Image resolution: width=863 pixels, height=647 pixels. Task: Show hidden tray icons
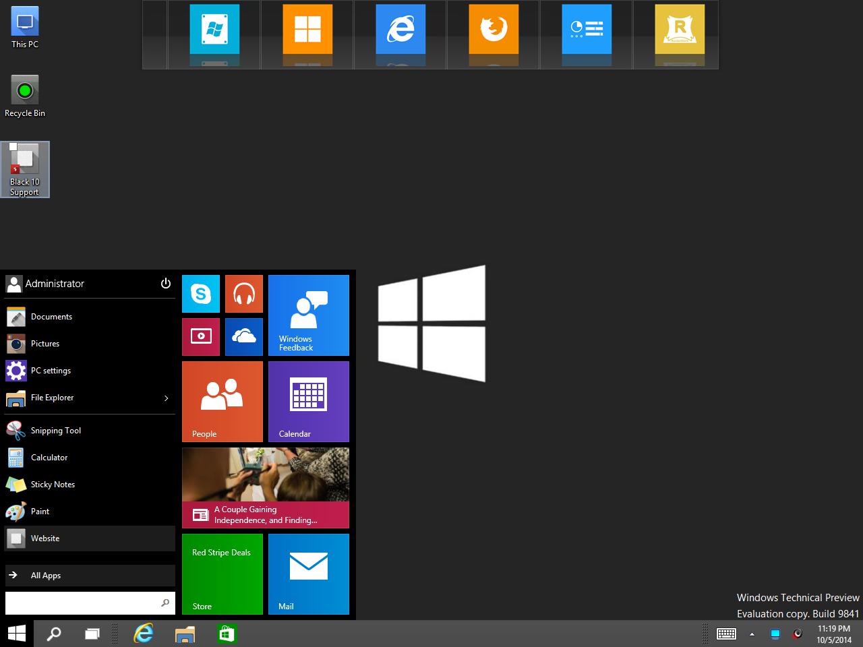752,634
